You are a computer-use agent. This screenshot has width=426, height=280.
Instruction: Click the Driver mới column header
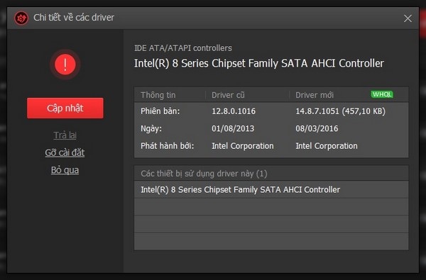[315, 95]
